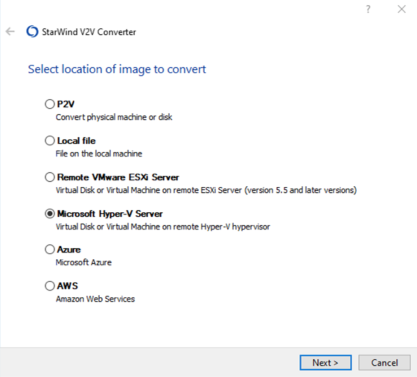417x377 pixels.
Task: Click the remote ESXi Server version description text
Action: point(206,190)
